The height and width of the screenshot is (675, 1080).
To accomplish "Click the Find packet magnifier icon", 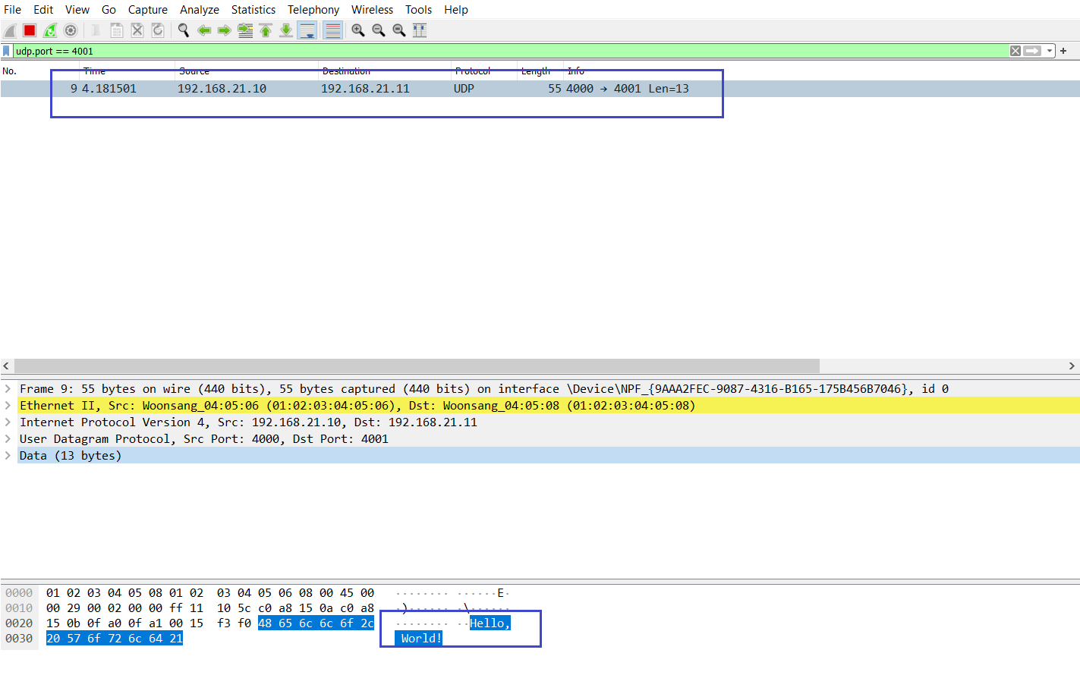I will (x=184, y=30).
